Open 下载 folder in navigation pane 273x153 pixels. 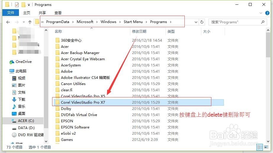19,100
